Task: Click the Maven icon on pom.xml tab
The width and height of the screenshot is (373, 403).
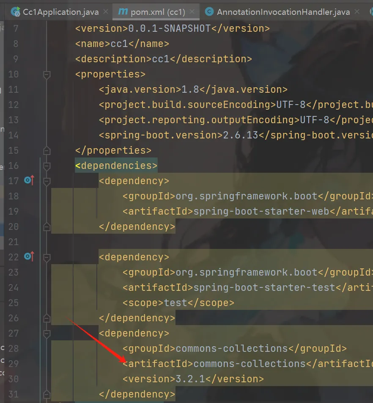Action: pyautogui.click(x=123, y=11)
